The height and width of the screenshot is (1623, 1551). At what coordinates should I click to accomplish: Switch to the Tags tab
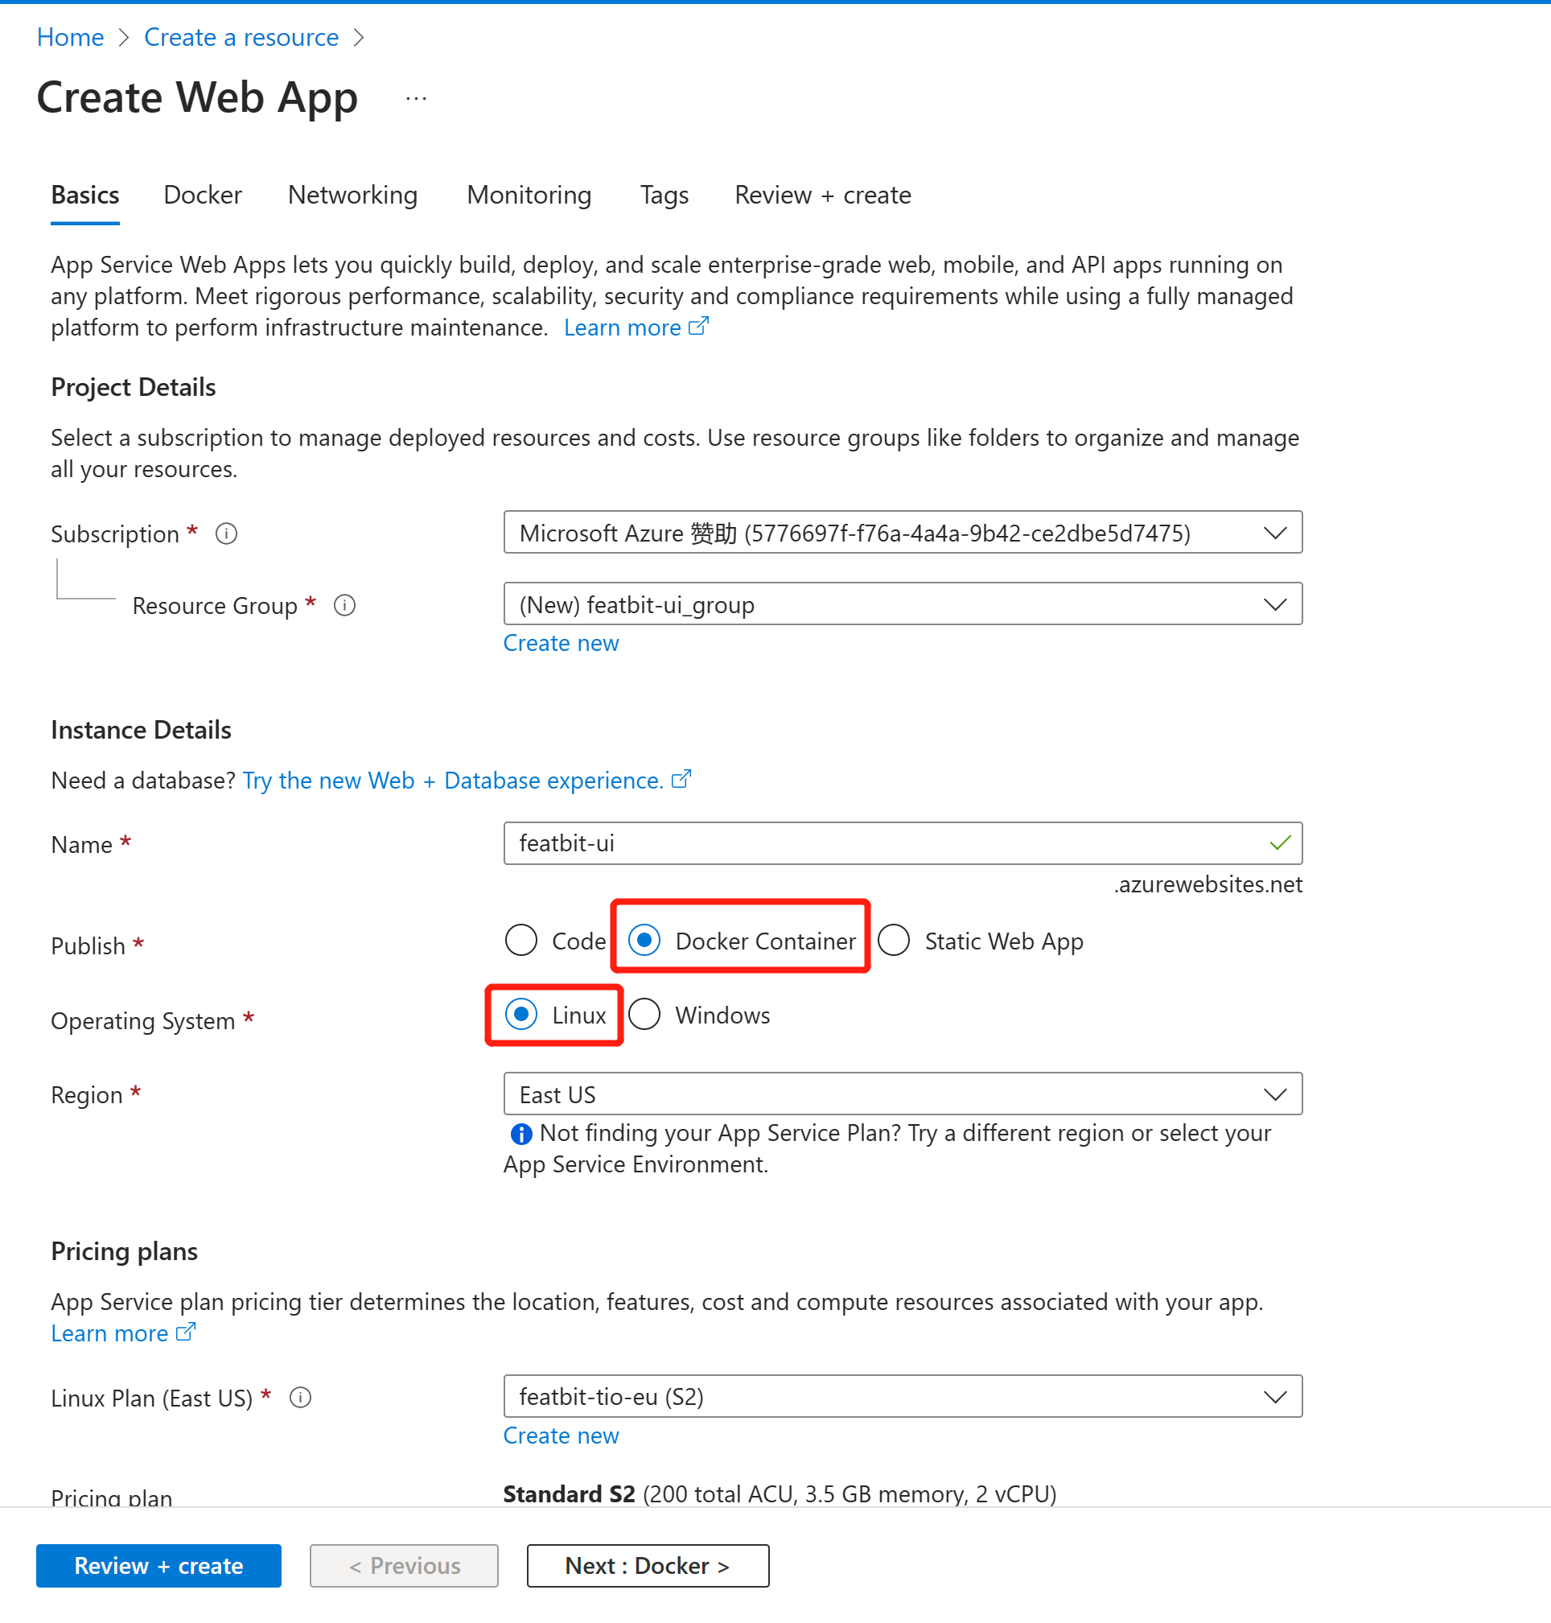(x=664, y=195)
